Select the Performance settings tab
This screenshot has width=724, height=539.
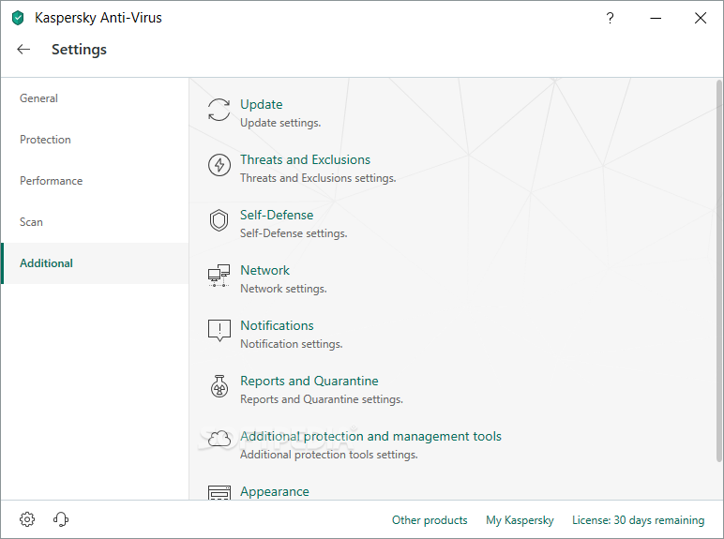tap(95, 181)
